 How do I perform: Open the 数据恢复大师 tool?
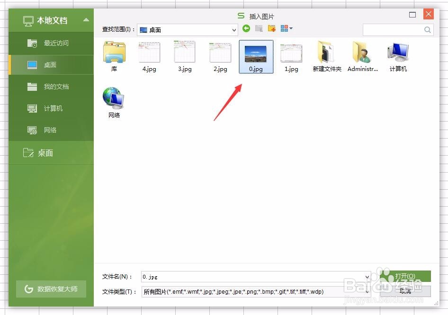tap(51, 289)
